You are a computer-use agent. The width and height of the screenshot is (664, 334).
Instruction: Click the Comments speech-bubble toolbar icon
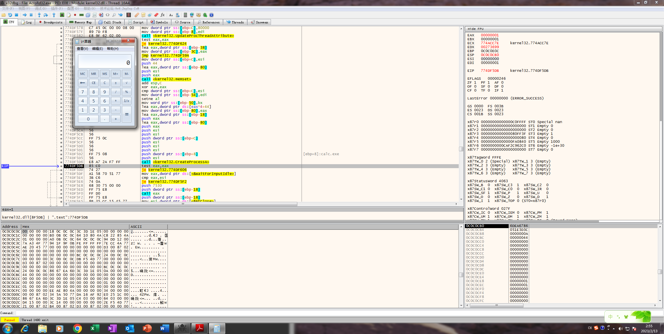point(143,15)
